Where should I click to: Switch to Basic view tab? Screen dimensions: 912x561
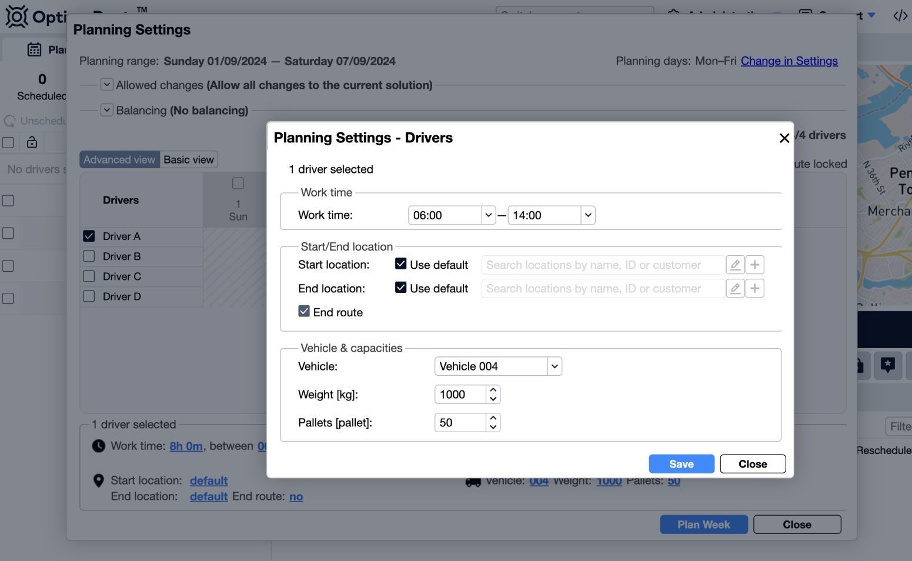[x=189, y=160]
